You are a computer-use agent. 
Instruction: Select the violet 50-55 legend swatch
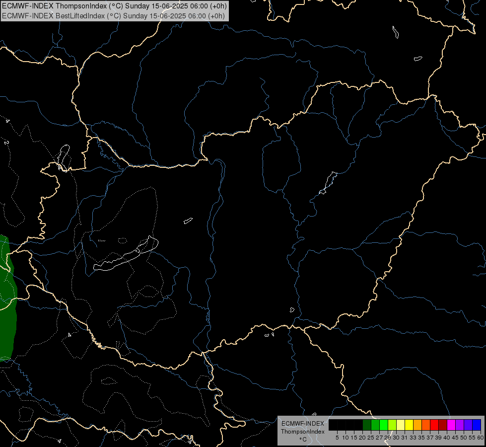(x=468, y=425)
